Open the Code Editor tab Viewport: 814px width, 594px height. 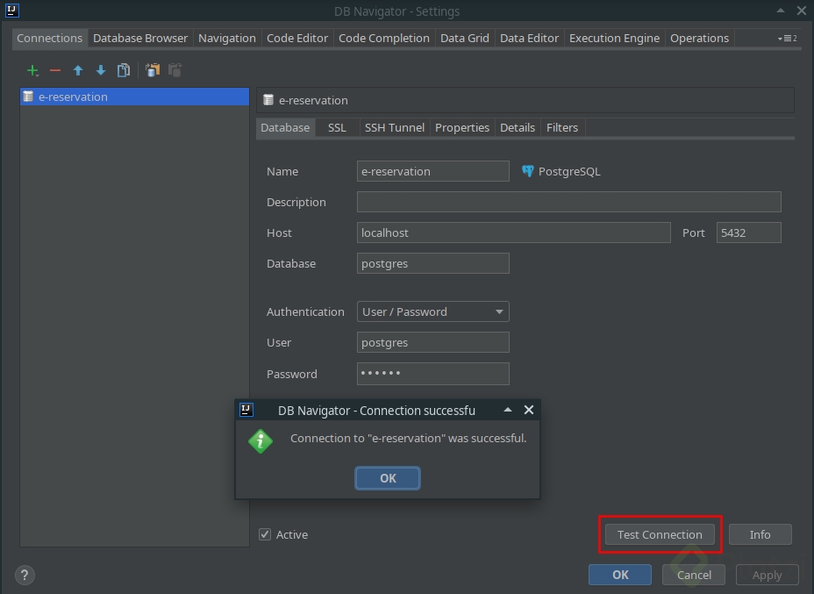pyautogui.click(x=297, y=38)
